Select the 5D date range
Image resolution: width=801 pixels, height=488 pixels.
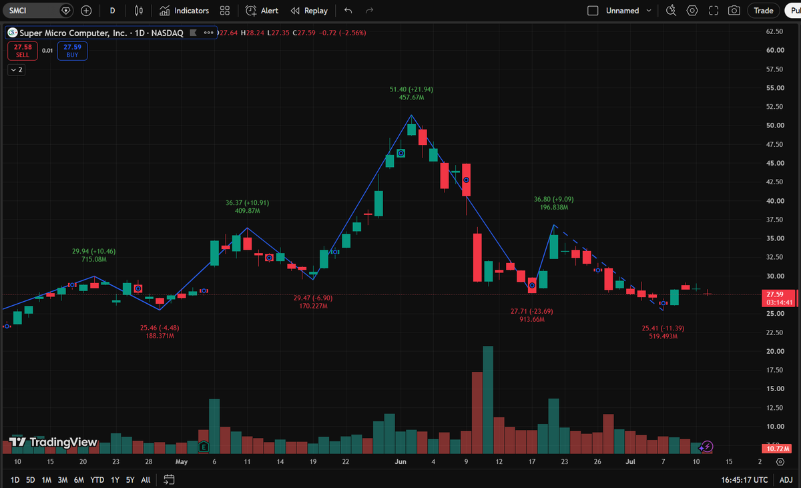(30, 479)
